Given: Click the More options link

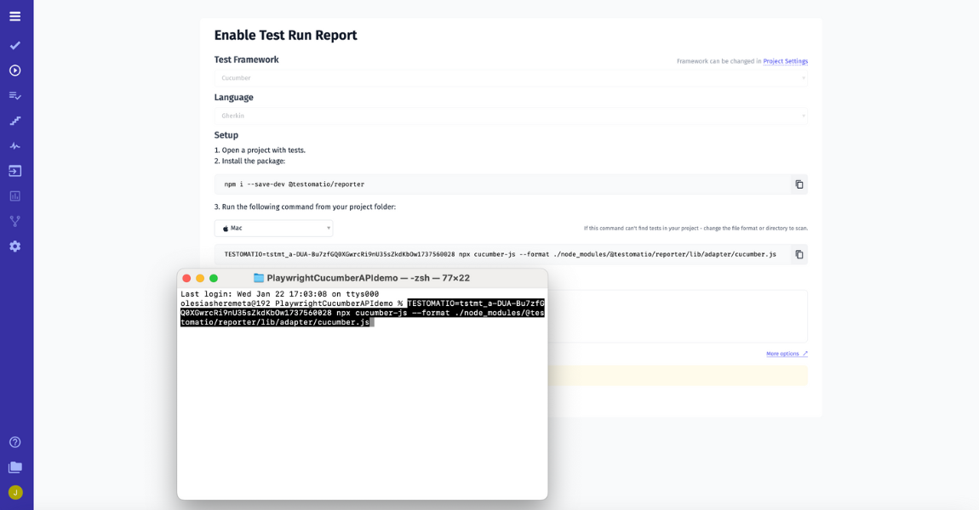Looking at the screenshot, I should [786, 354].
